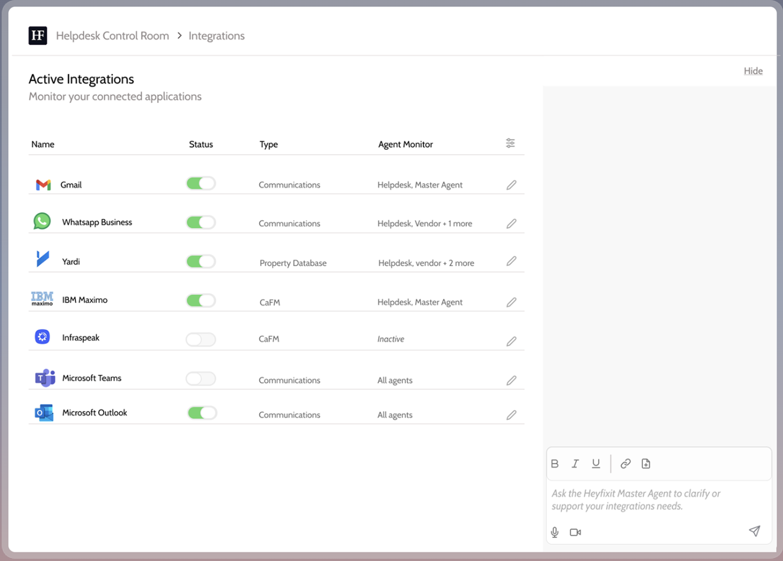The image size is (783, 561).
Task: Click the Yardi logo icon
Action: 42,258
